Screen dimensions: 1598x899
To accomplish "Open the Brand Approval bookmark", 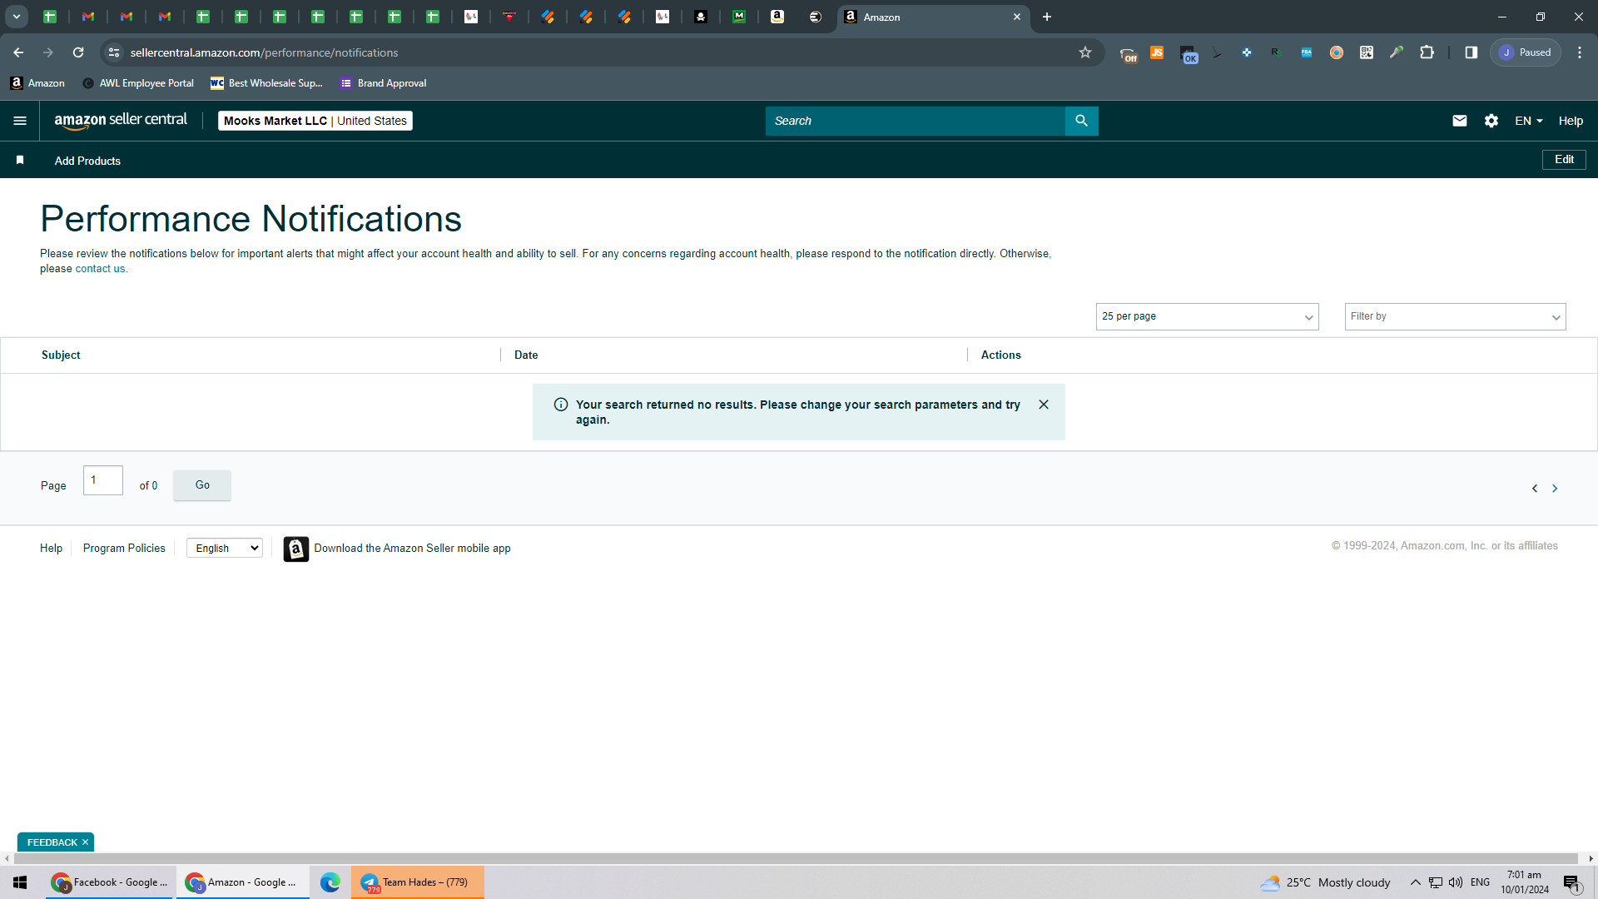I will (383, 83).
